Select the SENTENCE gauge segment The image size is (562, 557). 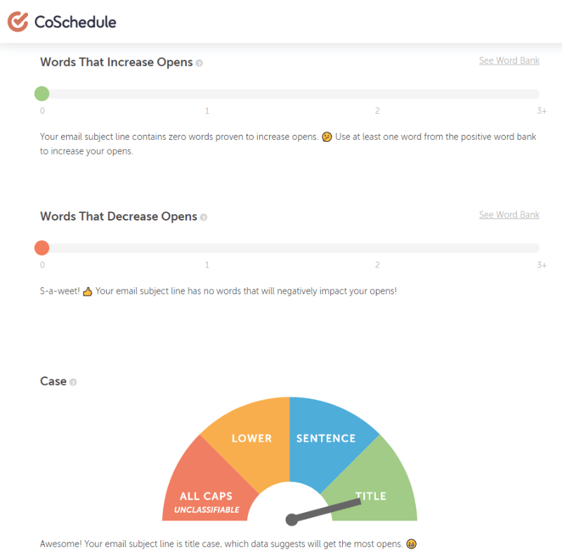click(326, 438)
